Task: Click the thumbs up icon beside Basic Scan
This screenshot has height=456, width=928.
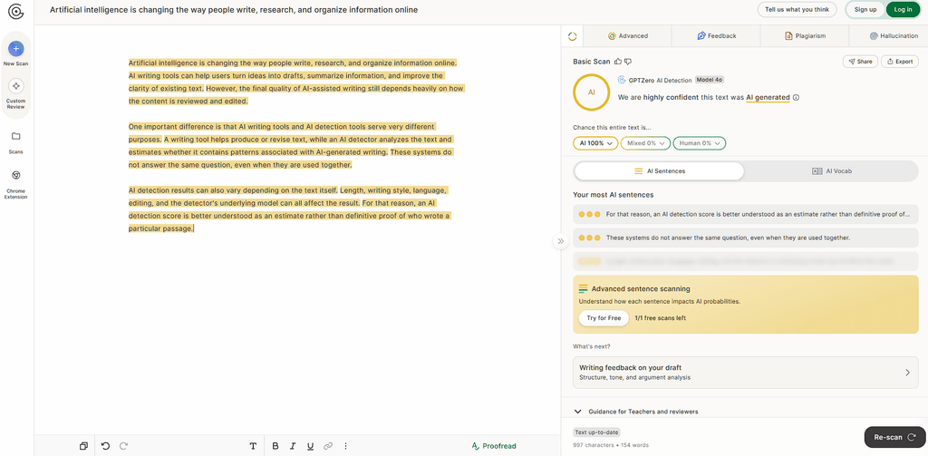Action: [618, 62]
